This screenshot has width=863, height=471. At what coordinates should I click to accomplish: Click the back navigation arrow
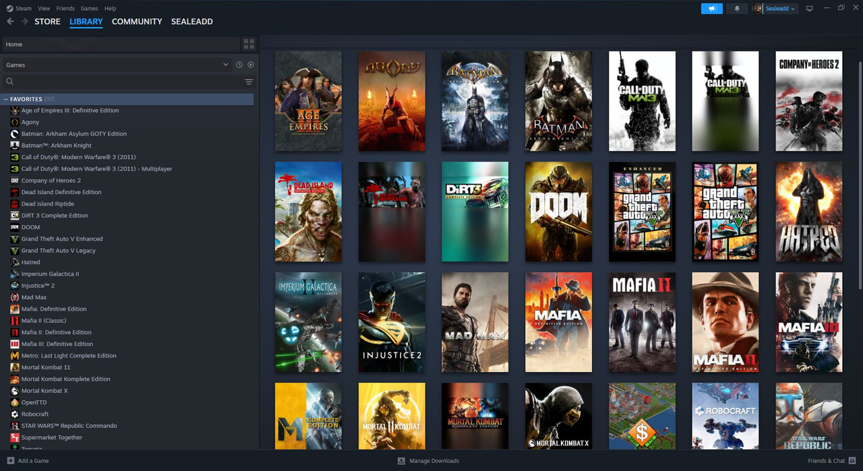(x=10, y=22)
